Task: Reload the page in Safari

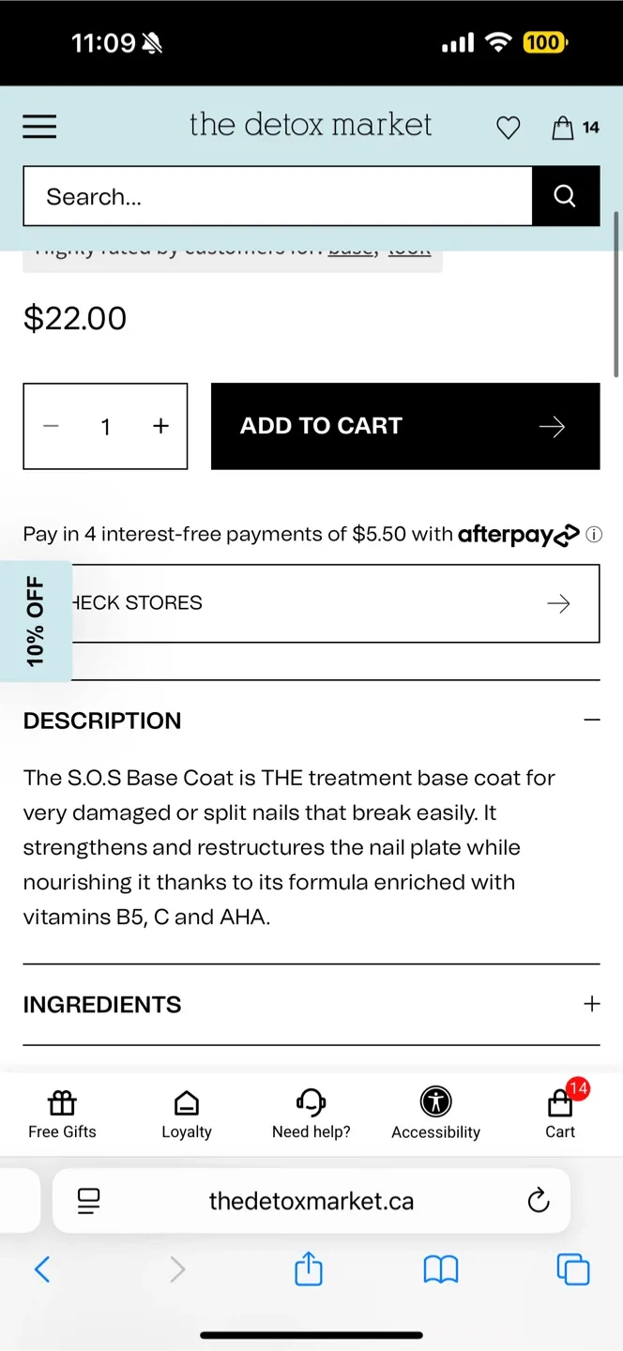Action: point(538,1201)
